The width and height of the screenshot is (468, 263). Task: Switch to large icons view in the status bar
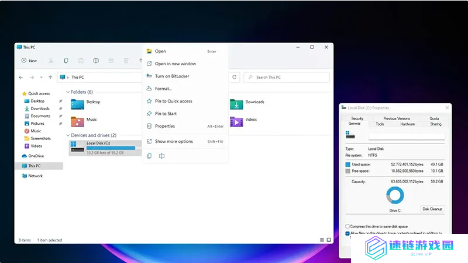point(329,240)
